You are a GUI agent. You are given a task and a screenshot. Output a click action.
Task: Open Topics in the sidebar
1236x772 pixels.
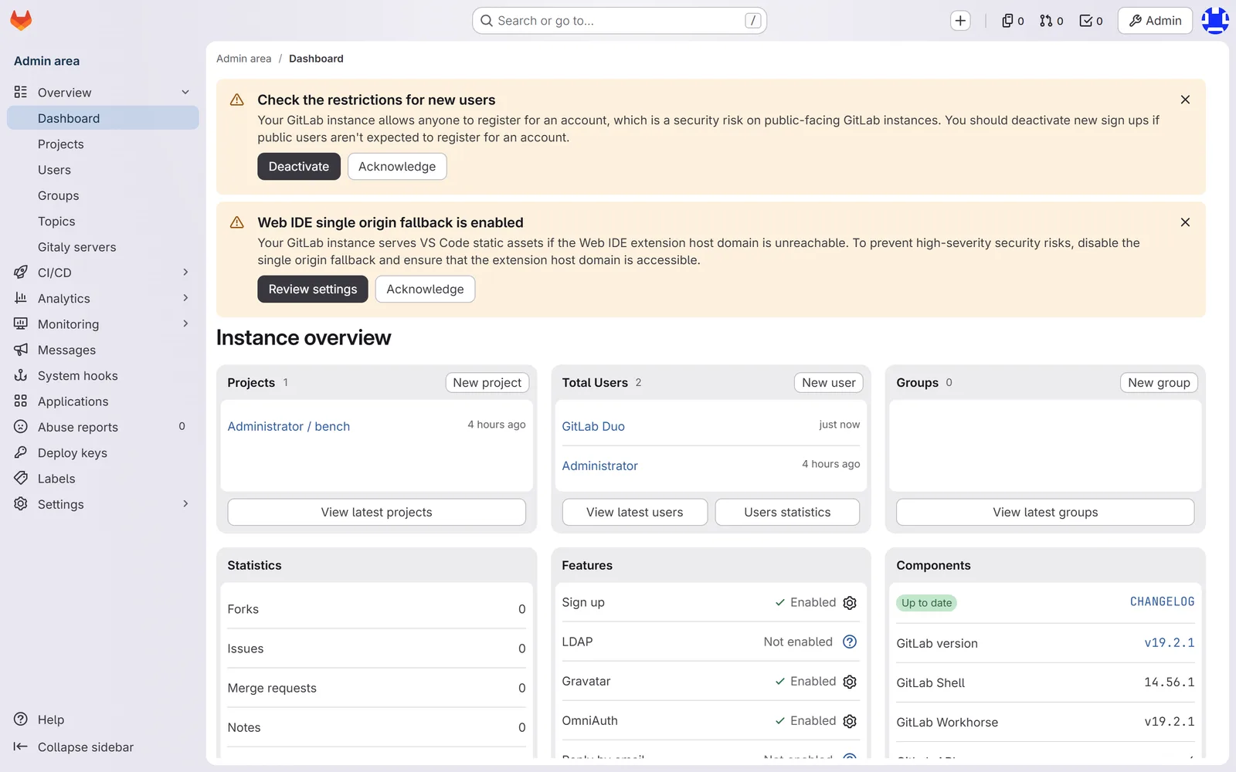(x=103, y=222)
